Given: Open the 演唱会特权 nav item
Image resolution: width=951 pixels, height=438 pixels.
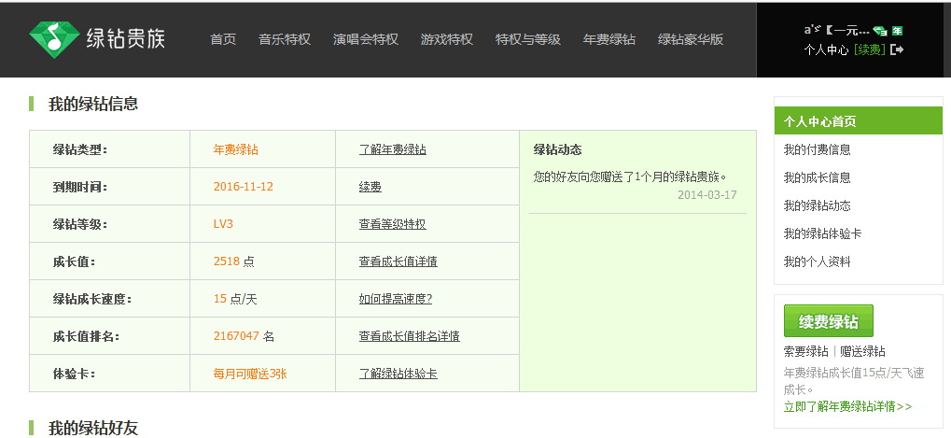Looking at the screenshot, I should pyautogui.click(x=366, y=39).
